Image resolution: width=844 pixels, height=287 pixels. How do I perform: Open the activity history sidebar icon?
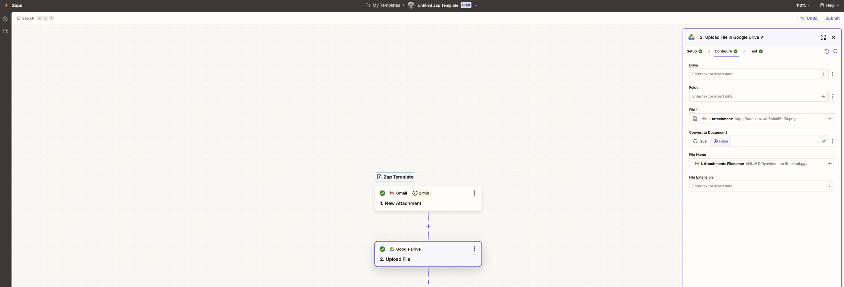(5, 19)
